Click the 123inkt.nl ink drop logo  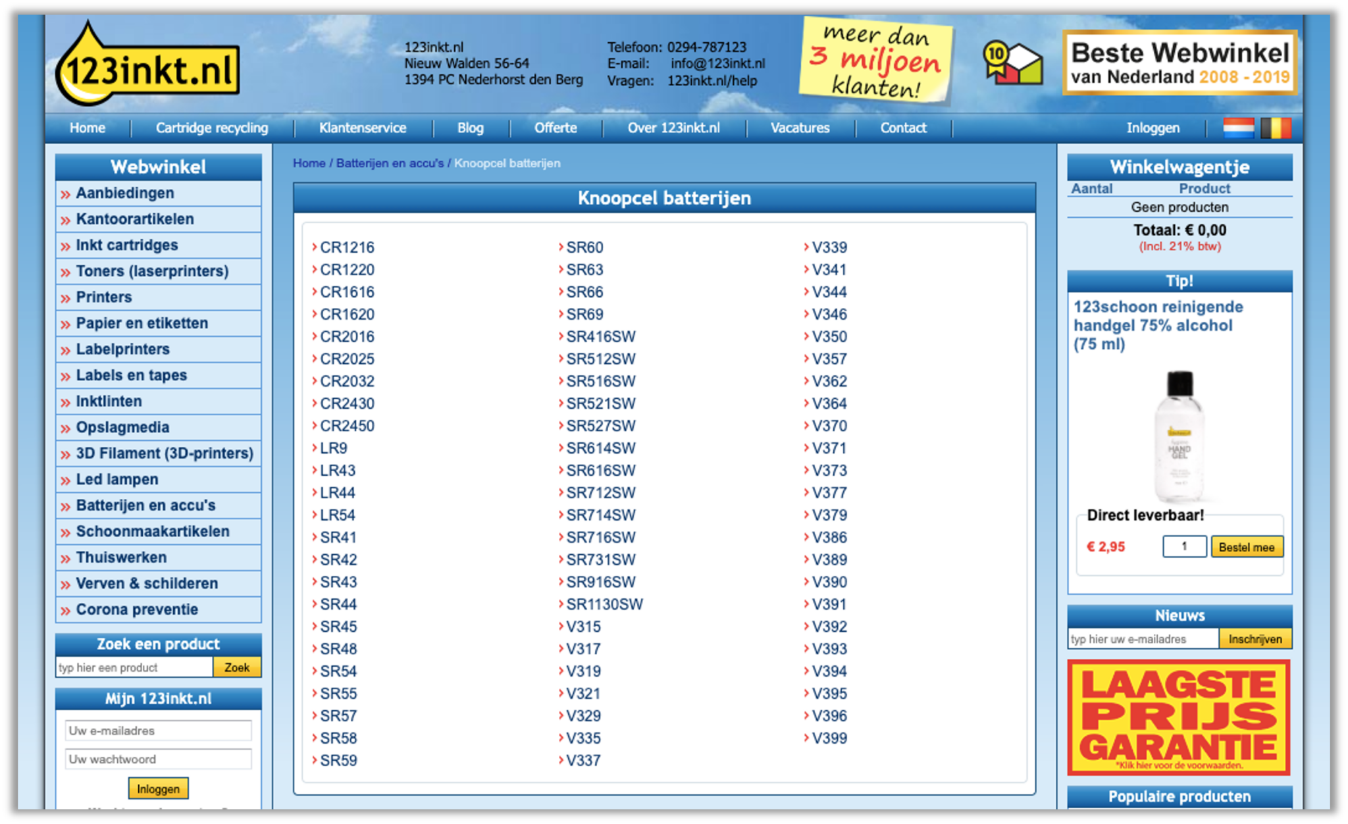[x=147, y=66]
